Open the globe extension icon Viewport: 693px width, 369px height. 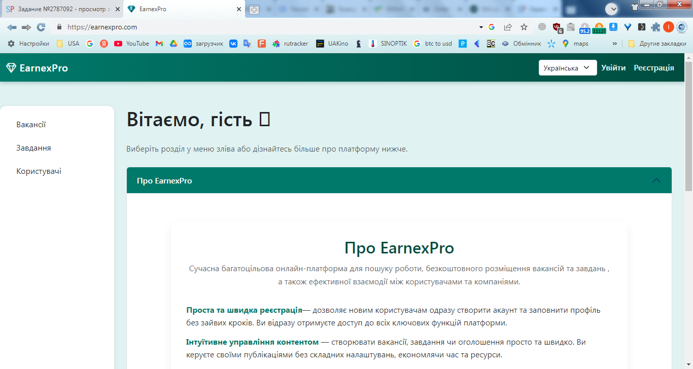(542, 27)
